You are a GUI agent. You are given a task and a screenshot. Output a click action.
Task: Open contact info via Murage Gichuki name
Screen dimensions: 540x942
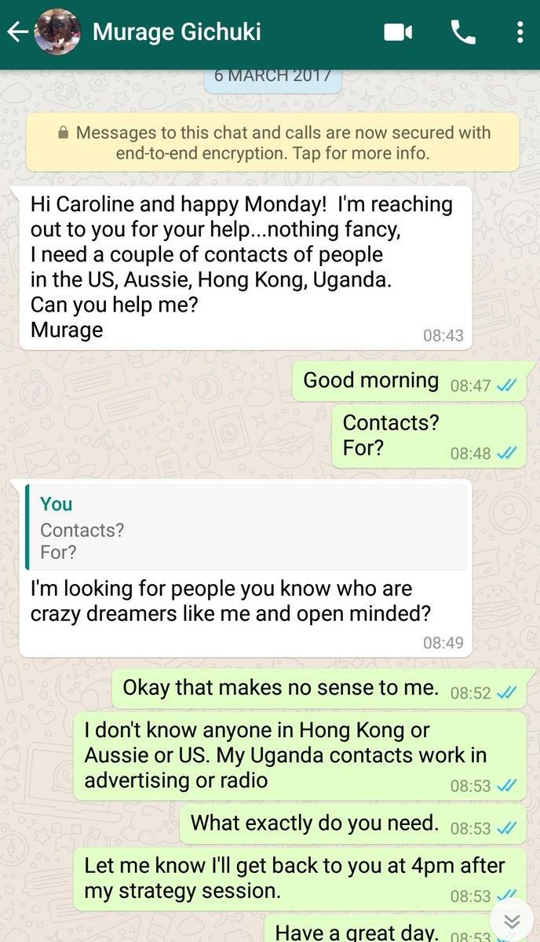177,32
